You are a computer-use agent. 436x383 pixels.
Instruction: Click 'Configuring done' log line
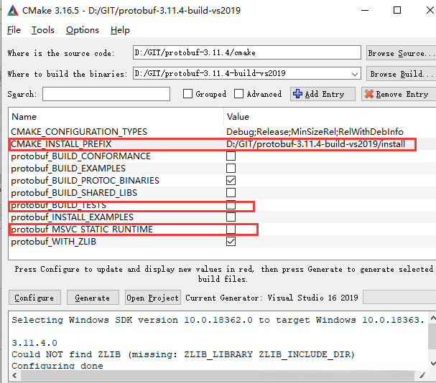(x=57, y=366)
